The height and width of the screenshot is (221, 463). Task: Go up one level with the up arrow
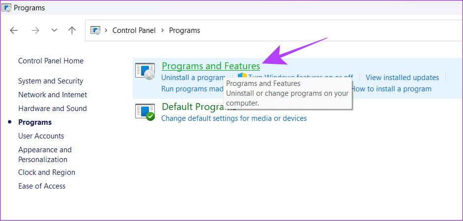[72, 30]
